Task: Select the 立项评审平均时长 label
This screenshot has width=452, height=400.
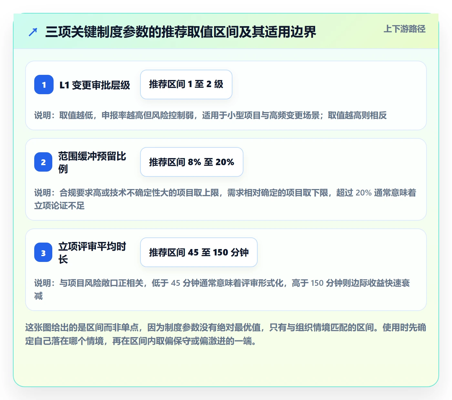Action: [x=93, y=253]
